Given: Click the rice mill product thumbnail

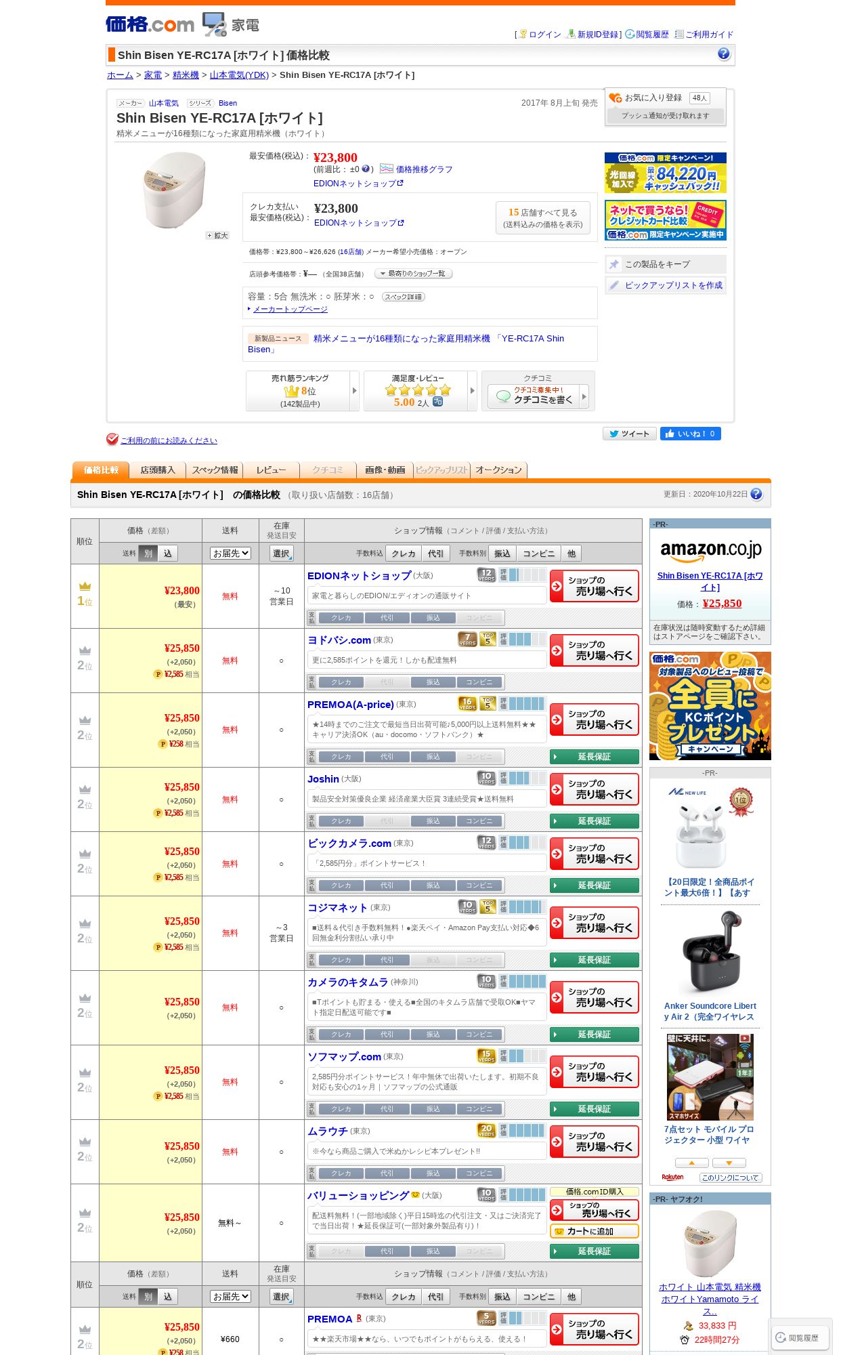Looking at the screenshot, I should pyautogui.click(x=175, y=190).
